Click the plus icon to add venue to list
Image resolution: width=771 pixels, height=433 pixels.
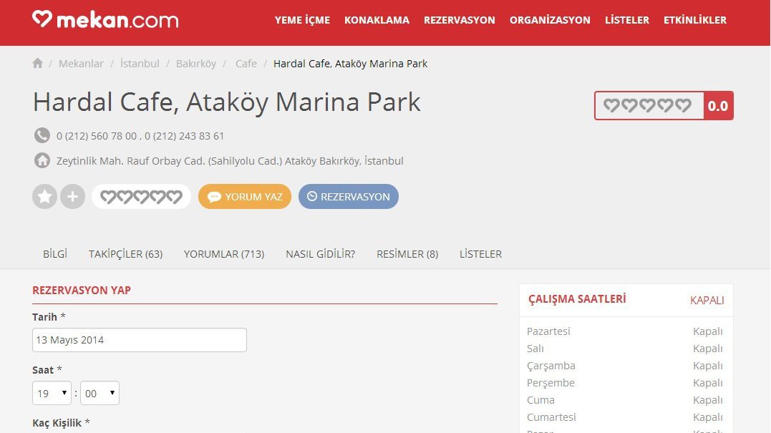[72, 195]
